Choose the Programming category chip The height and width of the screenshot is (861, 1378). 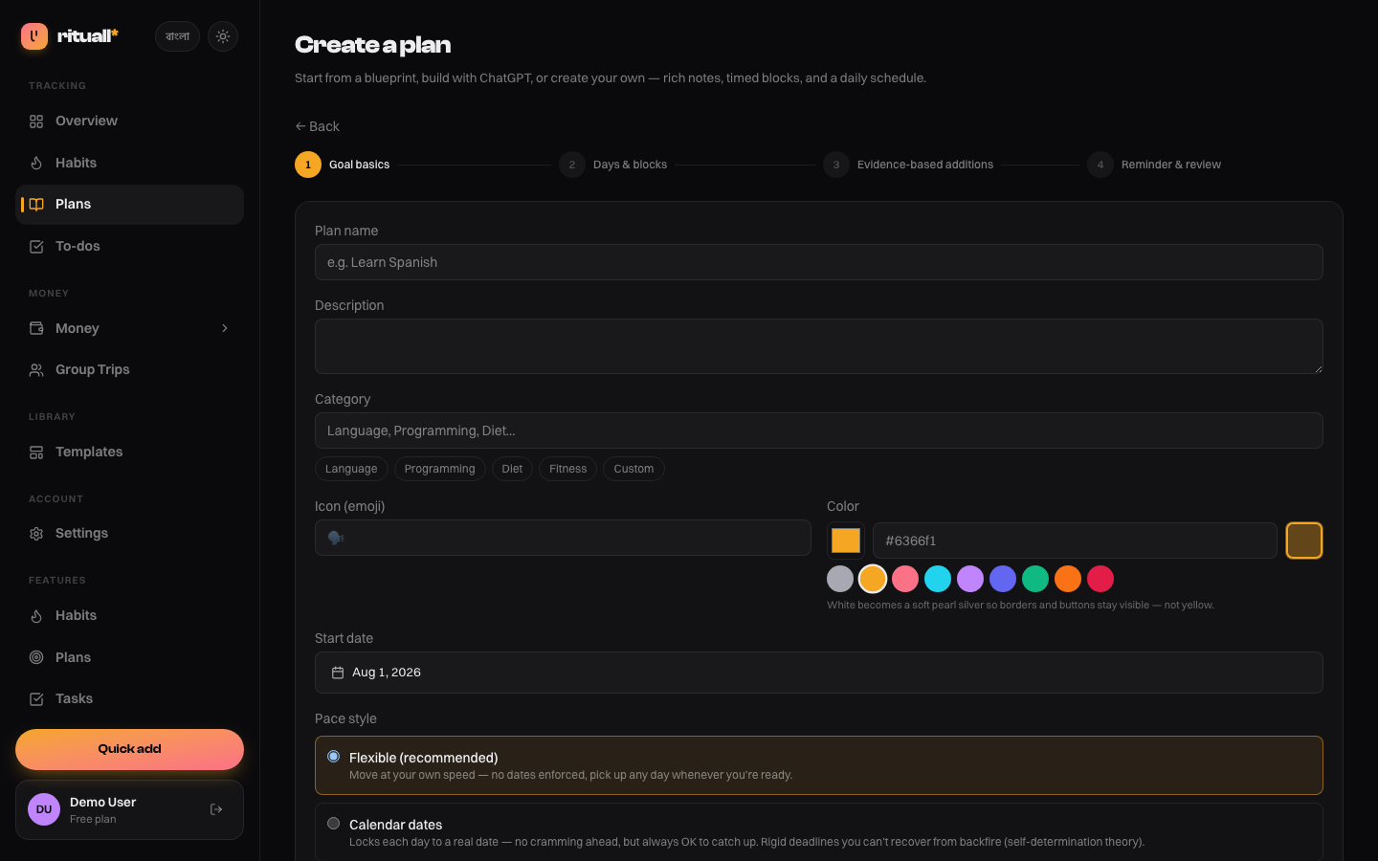click(x=439, y=469)
